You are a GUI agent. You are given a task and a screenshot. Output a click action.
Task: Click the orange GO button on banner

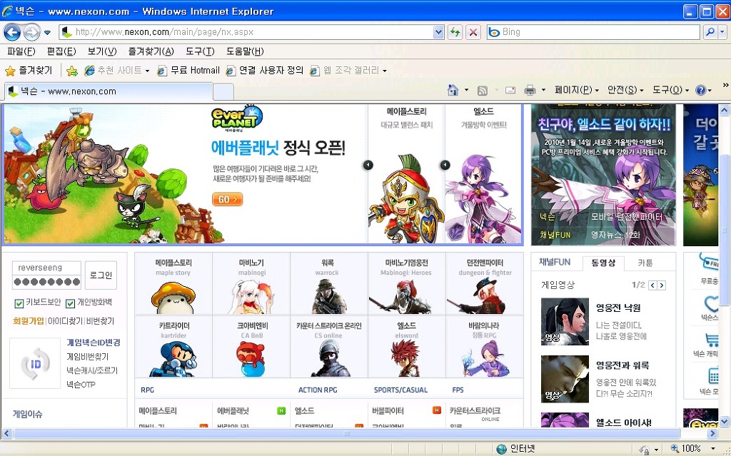pyautogui.click(x=227, y=199)
